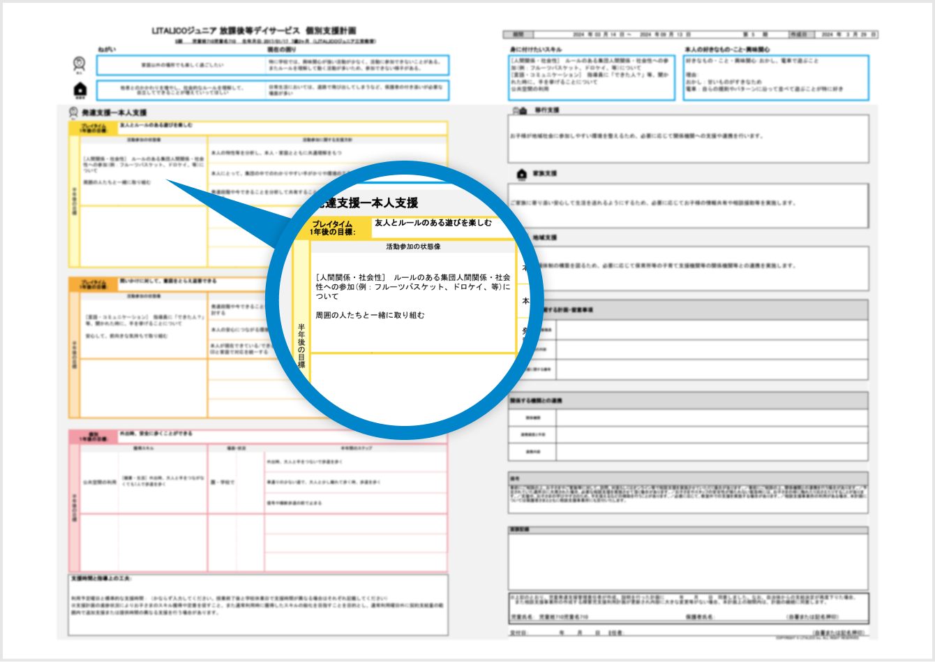Click the 本人の好きなもの・こと・興味関心 heading

tap(727, 50)
